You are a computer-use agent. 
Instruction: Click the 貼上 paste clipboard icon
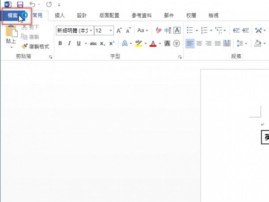click(x=11, y=31)
